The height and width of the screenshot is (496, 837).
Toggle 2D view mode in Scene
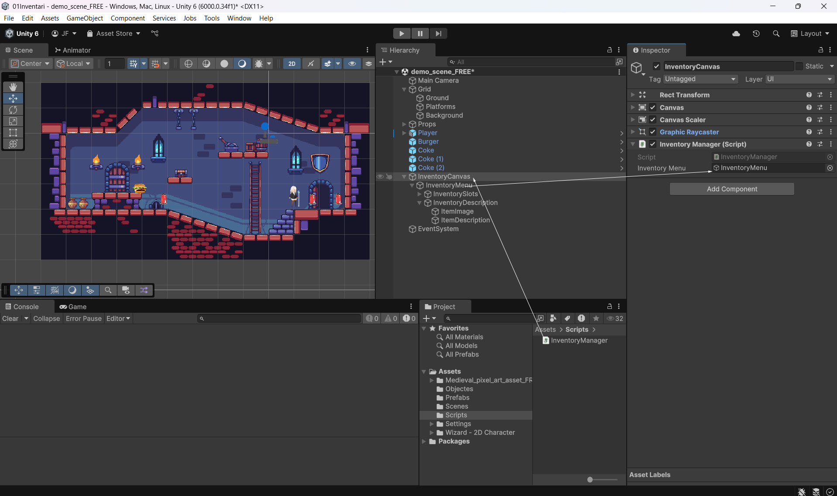point(292,64)
